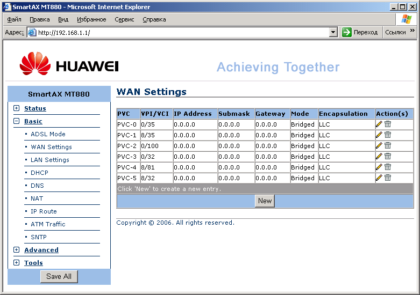Screen dimensions: 420x295
Task: Delete PVC-2 entry with trash icon
Action: [388, 145]
